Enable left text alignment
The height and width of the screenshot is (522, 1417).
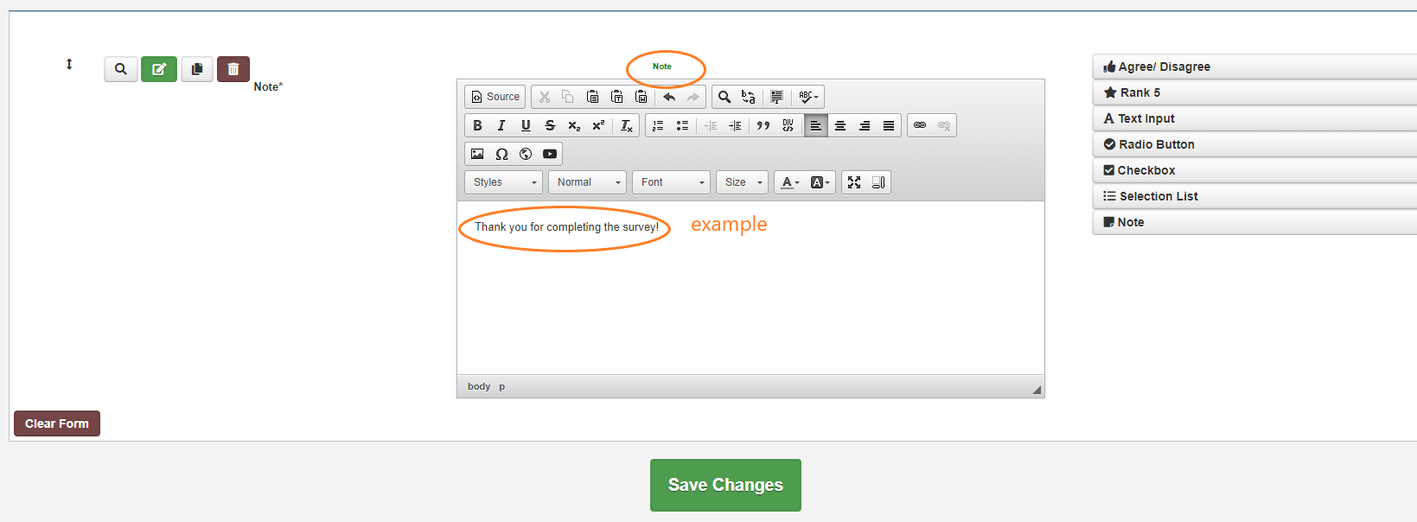point(815,125)
